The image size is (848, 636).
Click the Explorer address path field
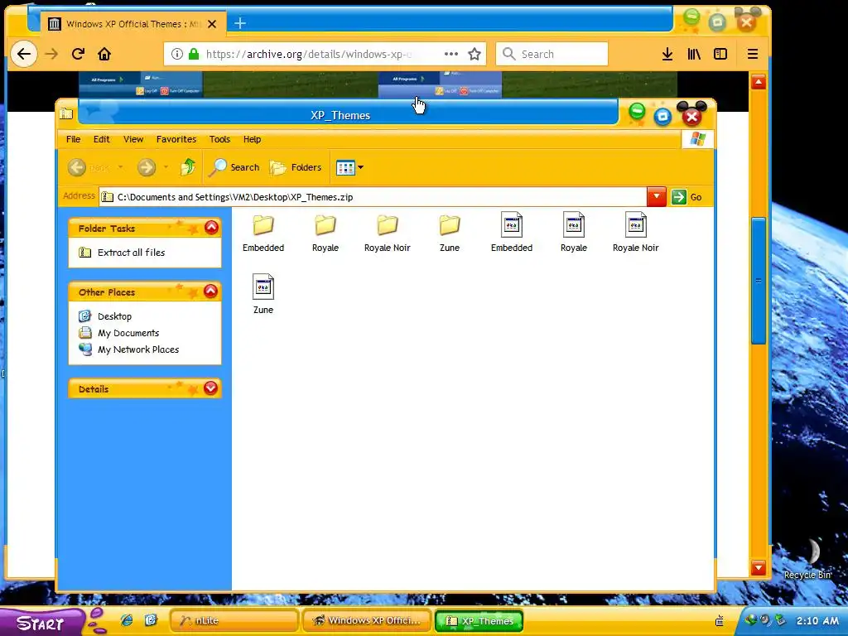coord(373,197)
